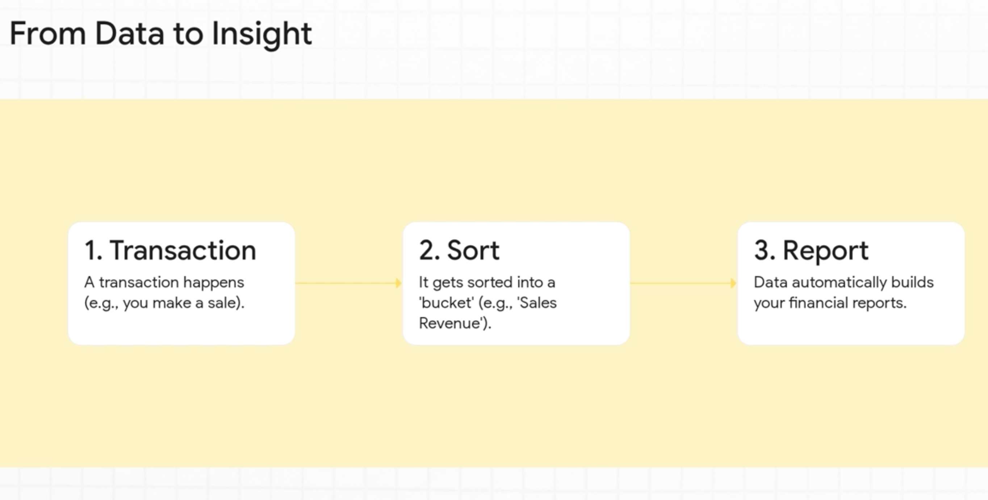Click the "Revenue')." text in Sort card
Image resolution: width=988 pixels, height=500 pixels.
coord(455,323)
